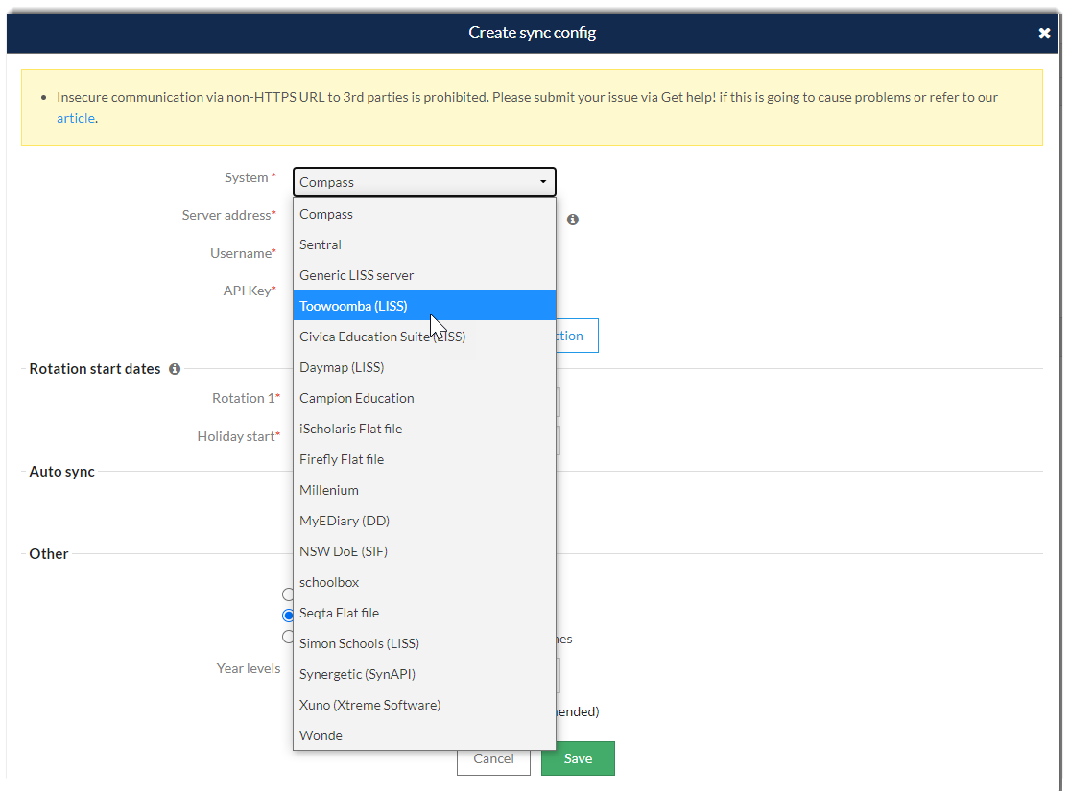The height and width of the screenshot is (791, 1070).
Task: Pick Xuno (Xtreme Software) option
Action: (424, 705)
